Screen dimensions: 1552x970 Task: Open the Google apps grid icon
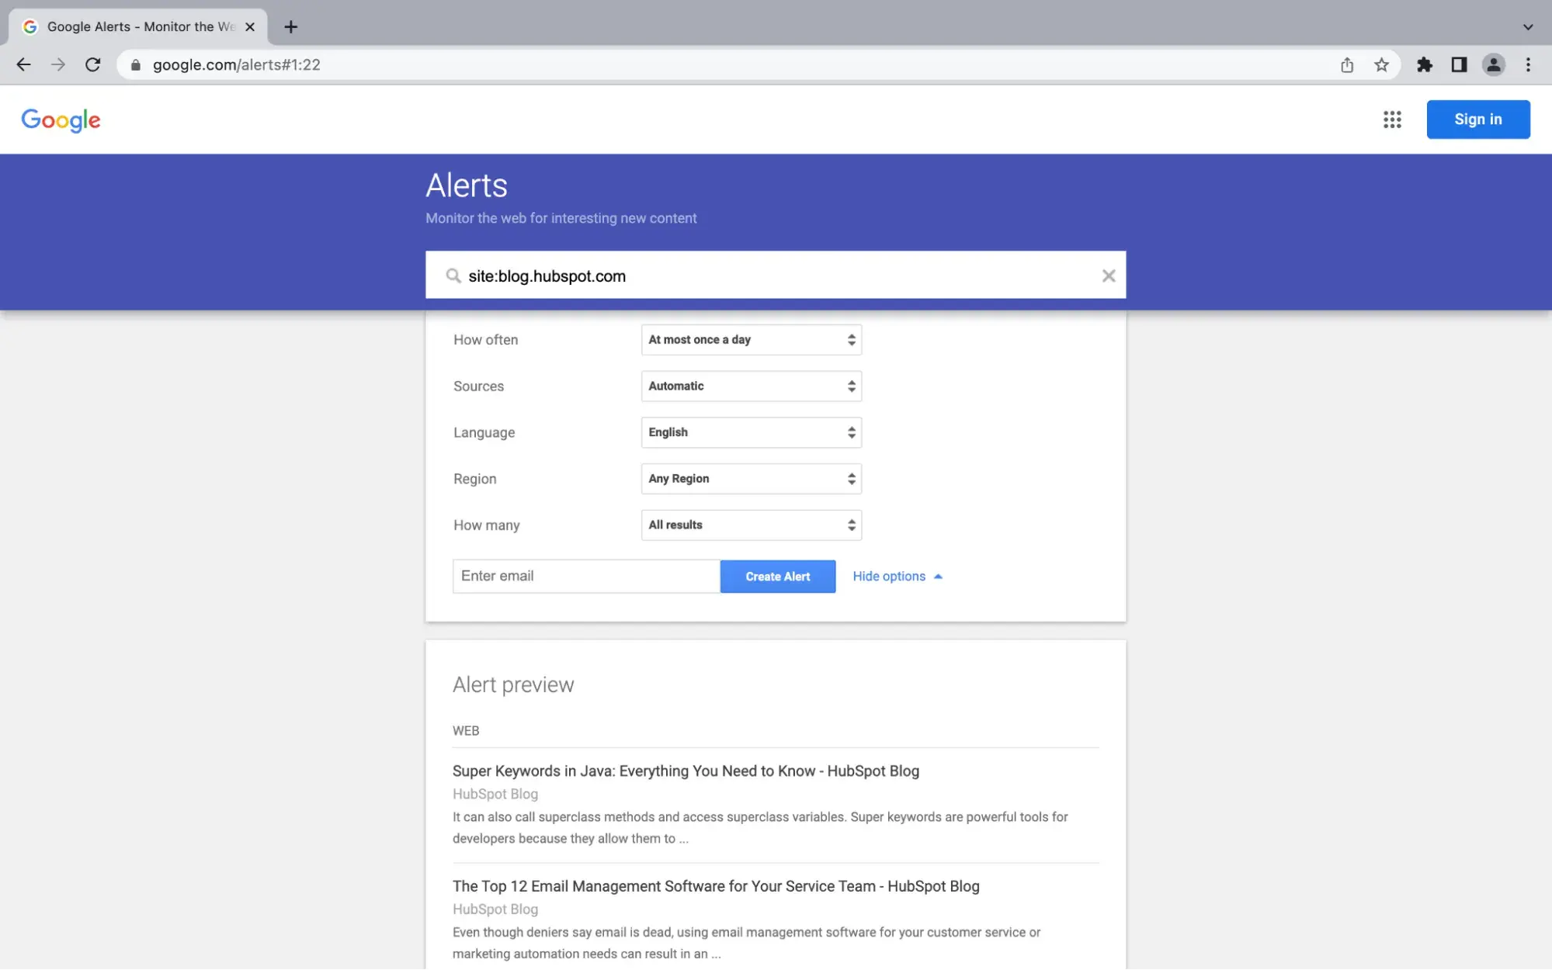(x=1391, y=120)
